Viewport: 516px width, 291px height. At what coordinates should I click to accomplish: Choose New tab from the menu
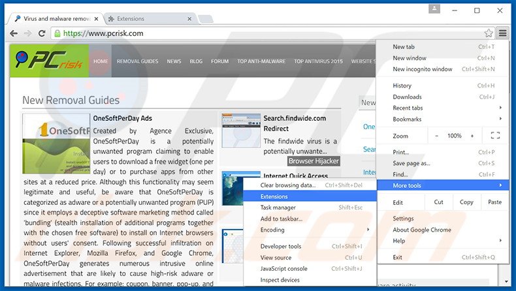443,47
